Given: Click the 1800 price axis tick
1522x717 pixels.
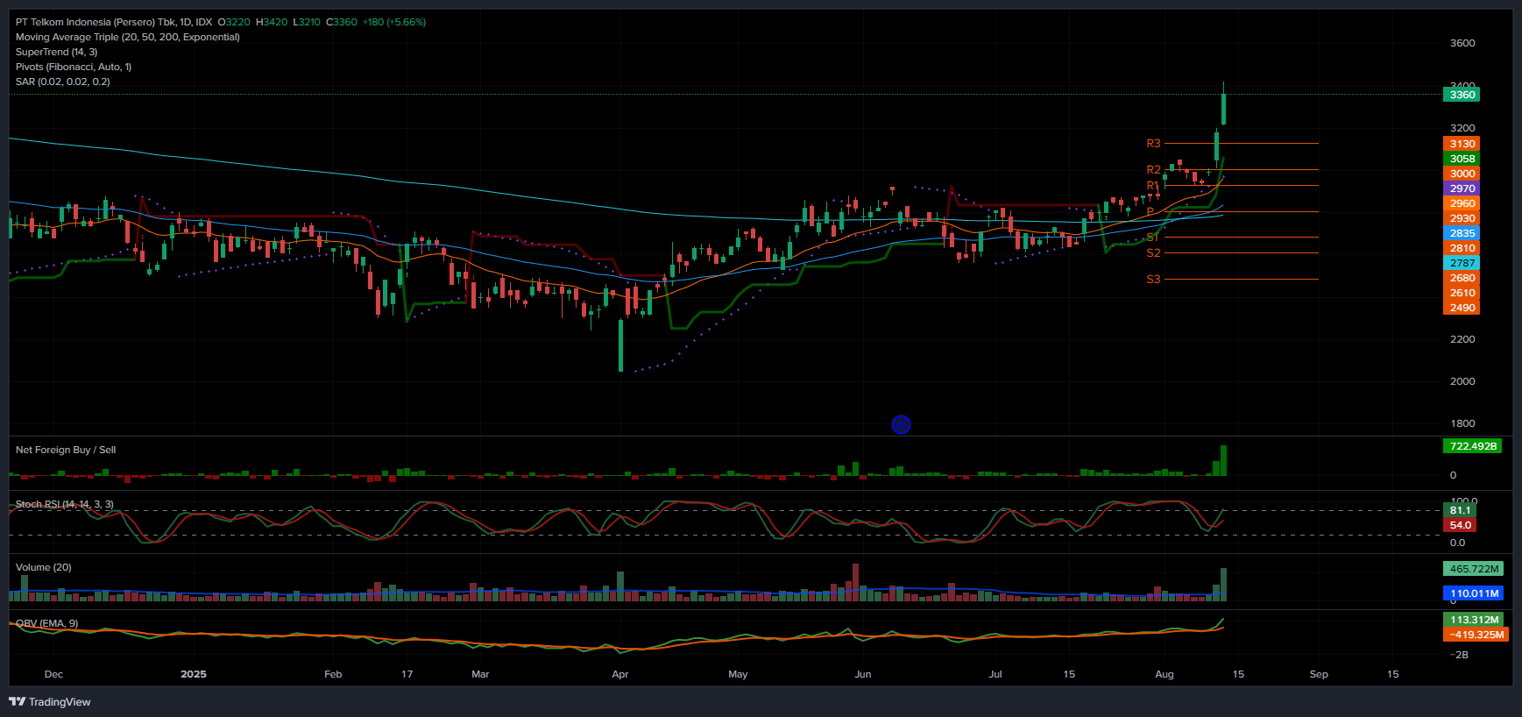Looking at the screenshot, I should pyautogui.click(x=1462, y=423).
